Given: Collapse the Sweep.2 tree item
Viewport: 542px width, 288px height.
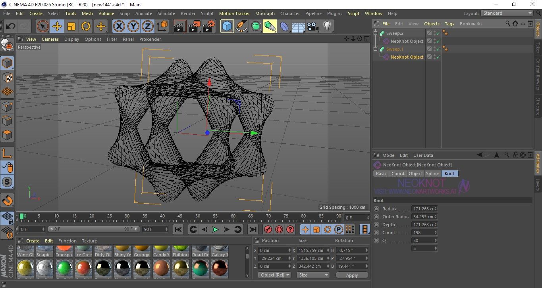Looking at the screenshot, I should click(x=376, y=33).
